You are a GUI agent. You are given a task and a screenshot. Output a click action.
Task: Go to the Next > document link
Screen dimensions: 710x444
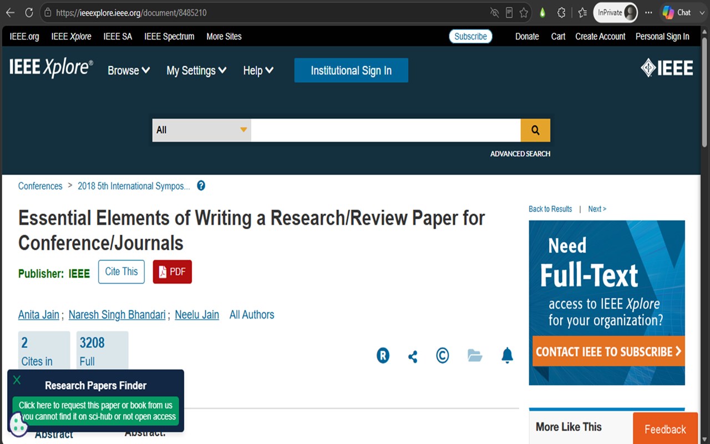click(x=597, y=209)
